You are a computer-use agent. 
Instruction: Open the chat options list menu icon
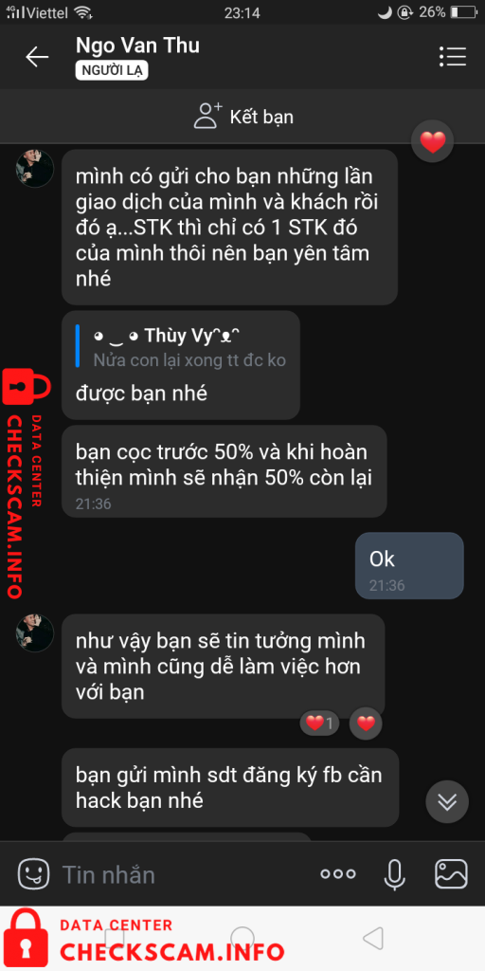452,56
